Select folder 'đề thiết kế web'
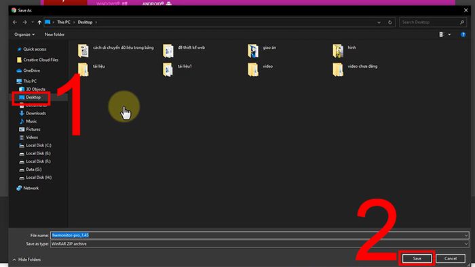The height and width of the screenshot is (267, 475). pyautogui.click(x=184, y=51)
